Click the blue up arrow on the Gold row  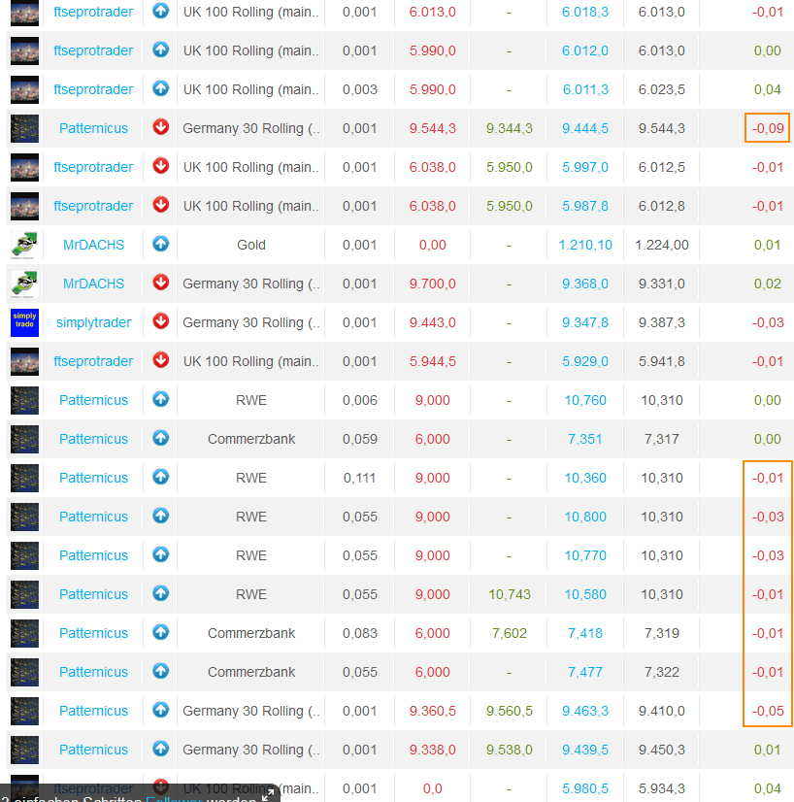pos(160,244)
